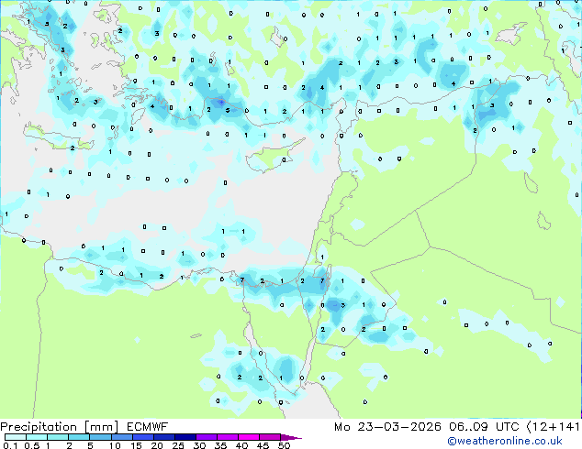Click legend scale label '40'
Image resolution: width=582 pixels, height=449 pixels.
coord(241,445)
